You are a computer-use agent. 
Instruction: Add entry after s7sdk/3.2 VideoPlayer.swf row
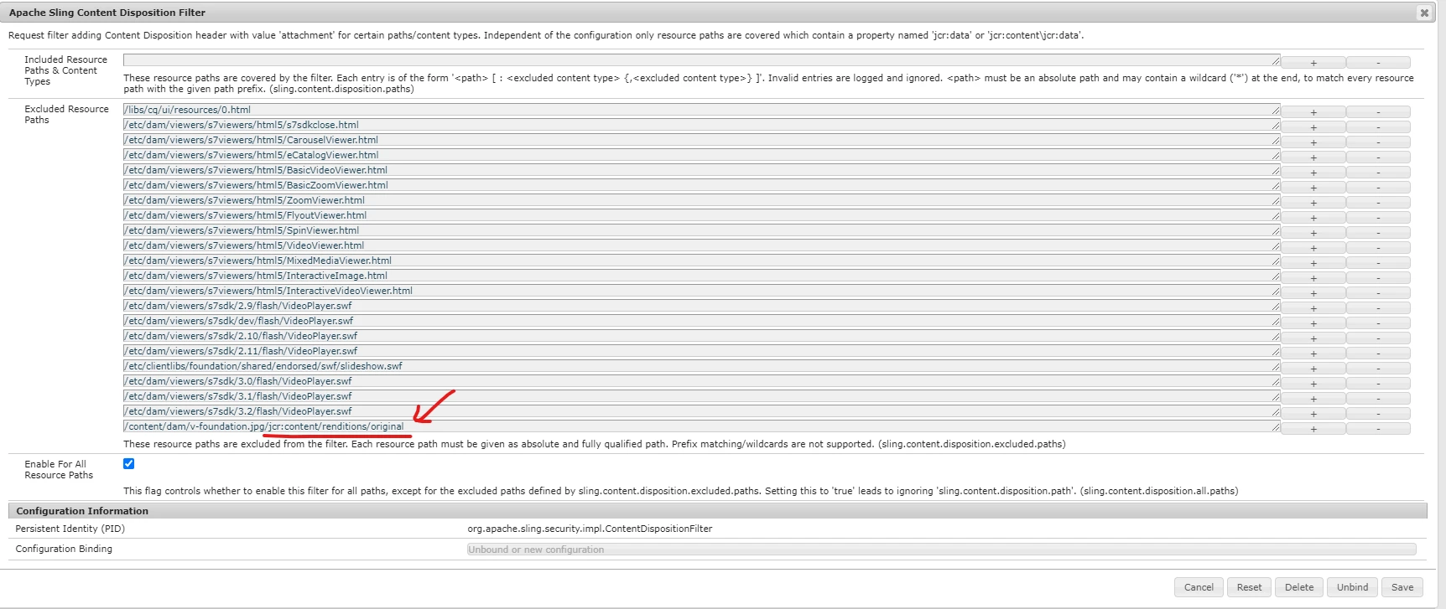tap(1313, 414)
